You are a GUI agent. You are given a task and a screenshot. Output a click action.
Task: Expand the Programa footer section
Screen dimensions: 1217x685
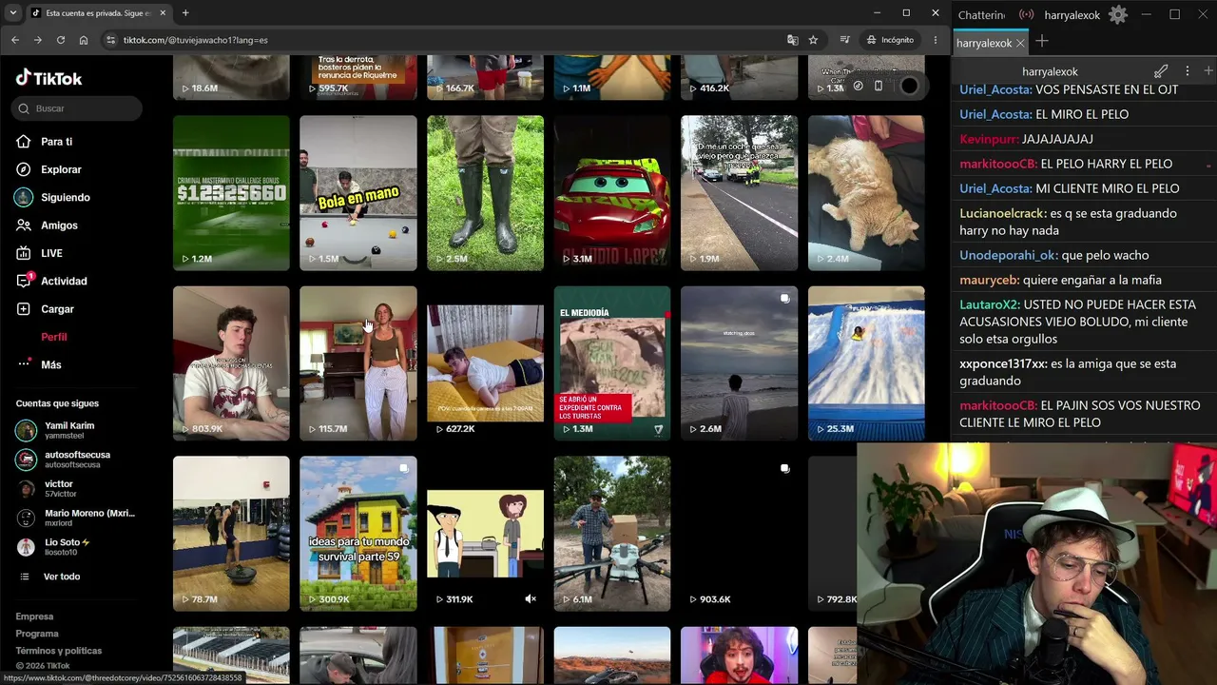(x=37, y=634)
